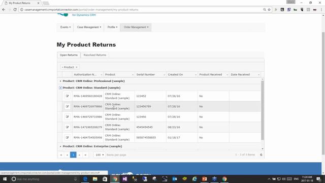The image size is (325, 183).
Task: Click created date 08/23/16 cell
Action: coord(182,127)
